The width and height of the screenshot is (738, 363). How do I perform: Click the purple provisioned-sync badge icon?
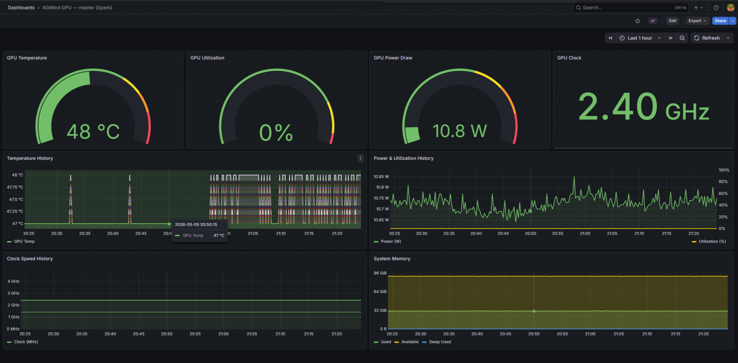pos(653,21)
